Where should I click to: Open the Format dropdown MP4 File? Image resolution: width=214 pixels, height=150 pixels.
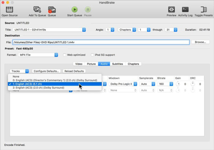click(x=38, y=55)
